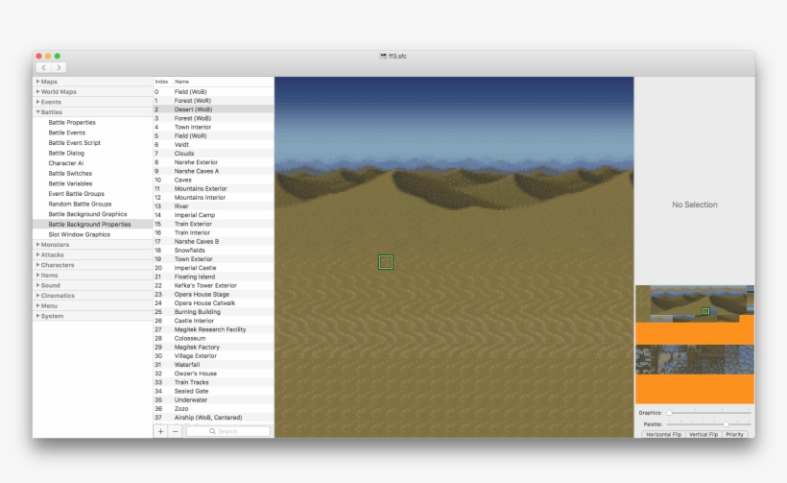Viewport: 787px width, 483px height.
Task: Click the Search field below the list
Action: 228,431
